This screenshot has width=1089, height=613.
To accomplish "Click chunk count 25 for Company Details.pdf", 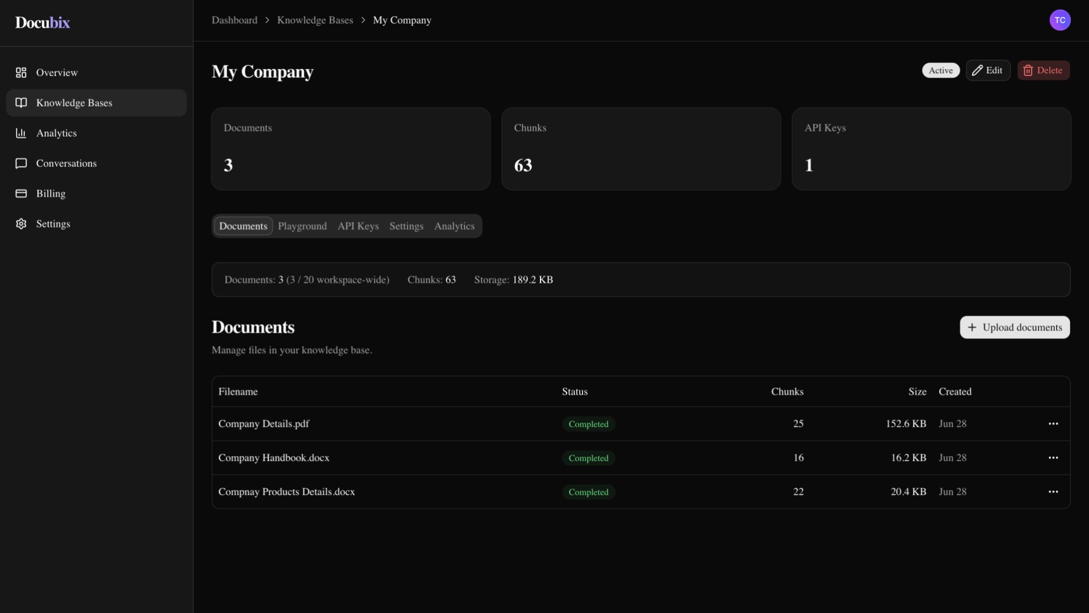I will [798, 424].
